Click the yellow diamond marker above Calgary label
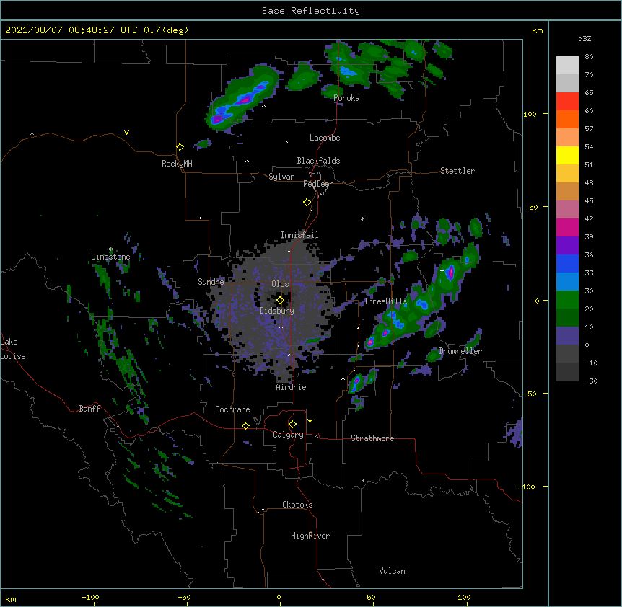This screenshot has width=622, height=607. click(292, 425)
